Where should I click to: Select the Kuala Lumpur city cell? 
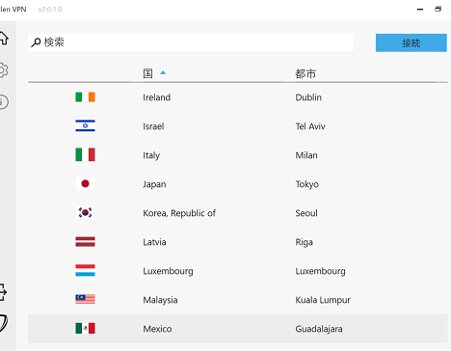pyautogui.click(x=323, y=300)
